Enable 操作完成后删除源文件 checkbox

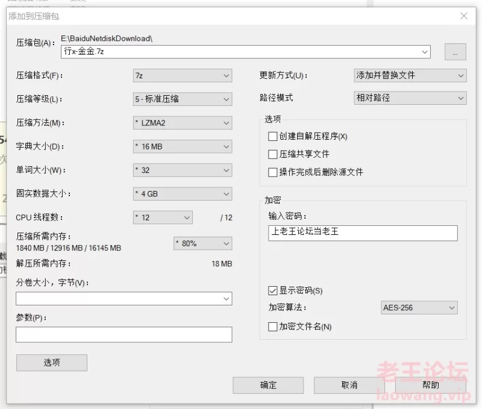point(273,172)
